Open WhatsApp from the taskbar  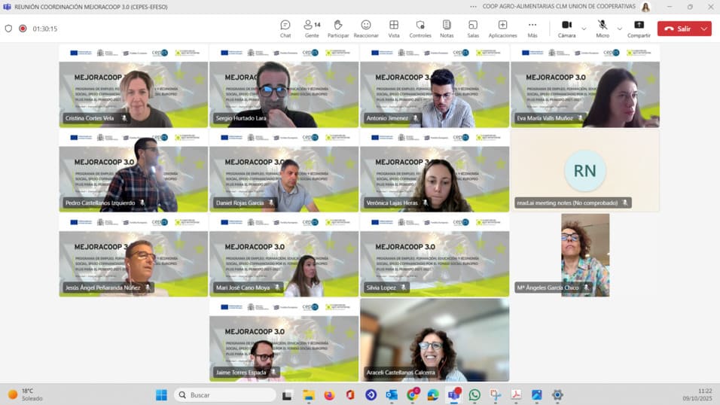[x=474, y=394]
